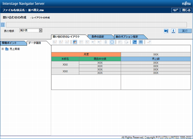Image resolution: width=193 pixels, height=139 pixels.
Task: Click the empty description input field
Action: tap(96, 25)
